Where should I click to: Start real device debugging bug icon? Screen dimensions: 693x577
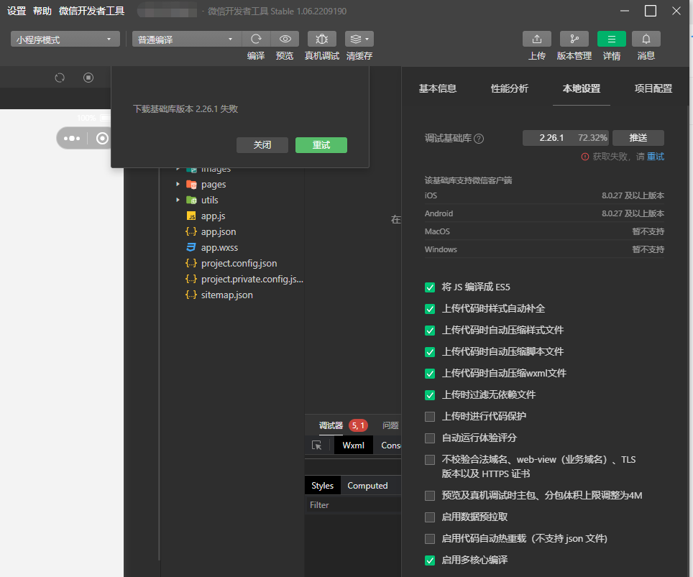[x=322, y=39]
